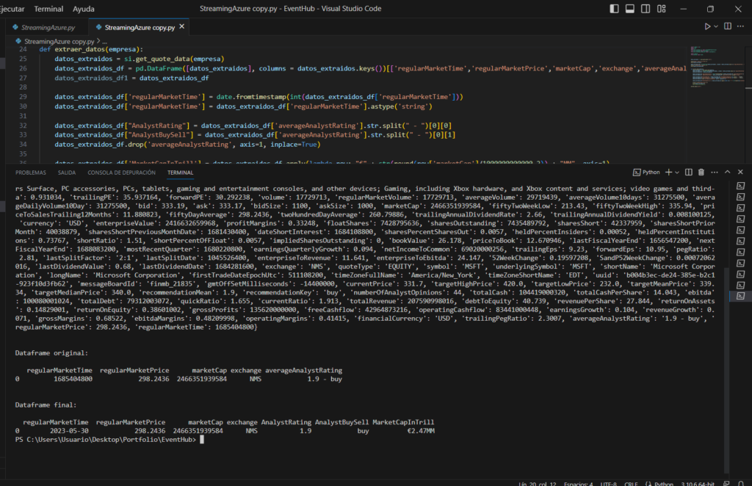Open the Terminal menu in menu bar
Viewport: 752px width, 486px height.
48,9
